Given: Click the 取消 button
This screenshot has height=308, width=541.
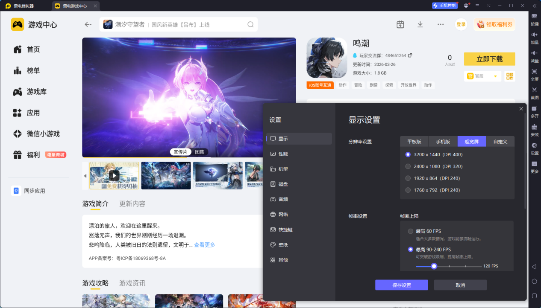Looking at the screenshot, I should coord(460,285).
